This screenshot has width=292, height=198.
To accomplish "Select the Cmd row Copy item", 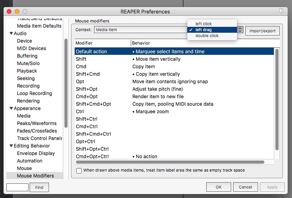I will point(174,67).
